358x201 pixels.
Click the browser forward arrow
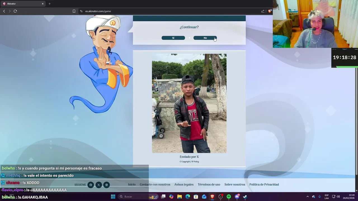click(x=10, y=11)
